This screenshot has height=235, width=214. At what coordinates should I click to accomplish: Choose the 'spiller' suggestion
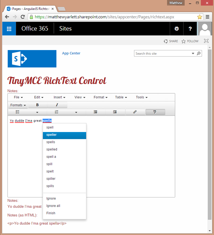(x=65, y=178)
